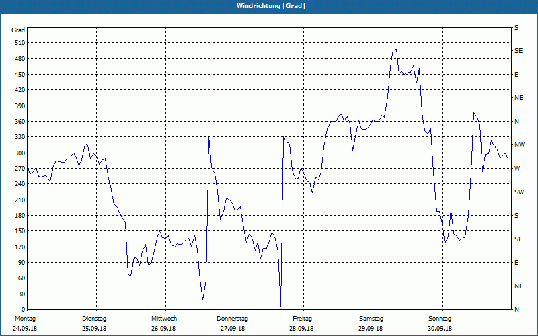Click the 'Montag' day label
The height and width of the screenshot is (336, 538).
click(x=25, y=319)
